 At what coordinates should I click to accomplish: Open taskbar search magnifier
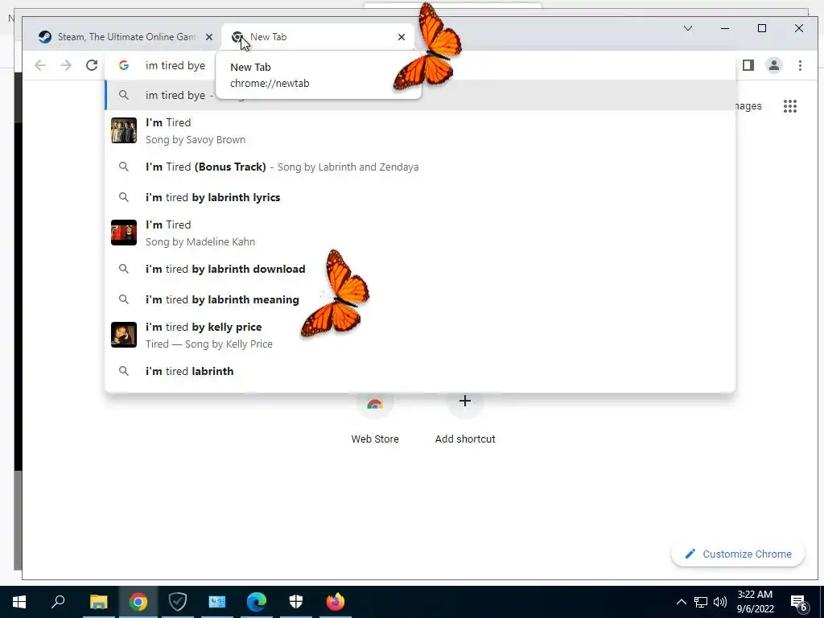(58, 602)
